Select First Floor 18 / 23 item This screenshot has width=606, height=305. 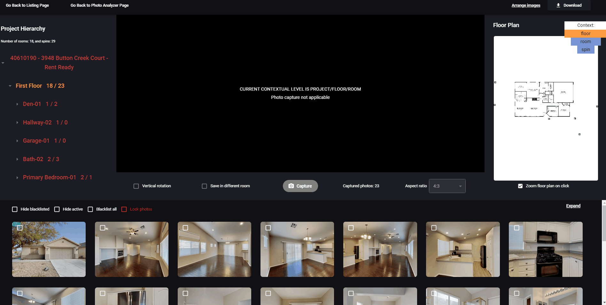coord(40,86)
